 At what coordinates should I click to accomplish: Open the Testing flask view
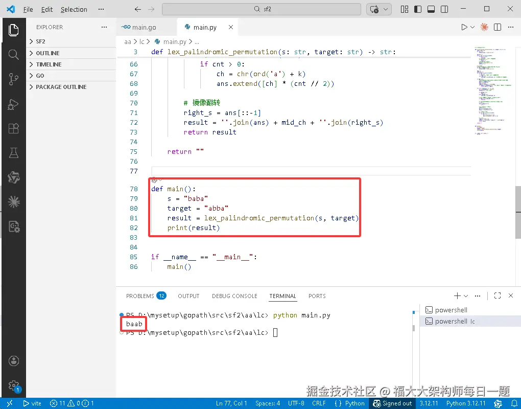[14, 153]
